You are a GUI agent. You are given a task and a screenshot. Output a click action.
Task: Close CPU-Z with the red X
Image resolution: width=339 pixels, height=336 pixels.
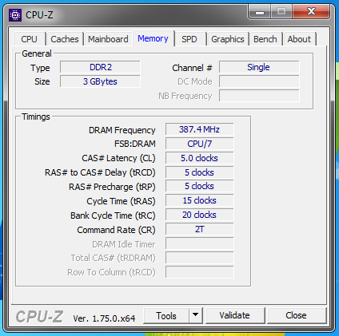(x=311, y=12)
